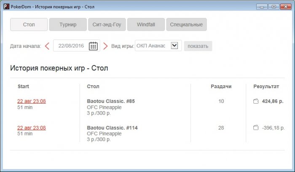Open the Специальные tab
Image resolution: width=295 pixels, height=172 pixels.
tap(186, 25)
